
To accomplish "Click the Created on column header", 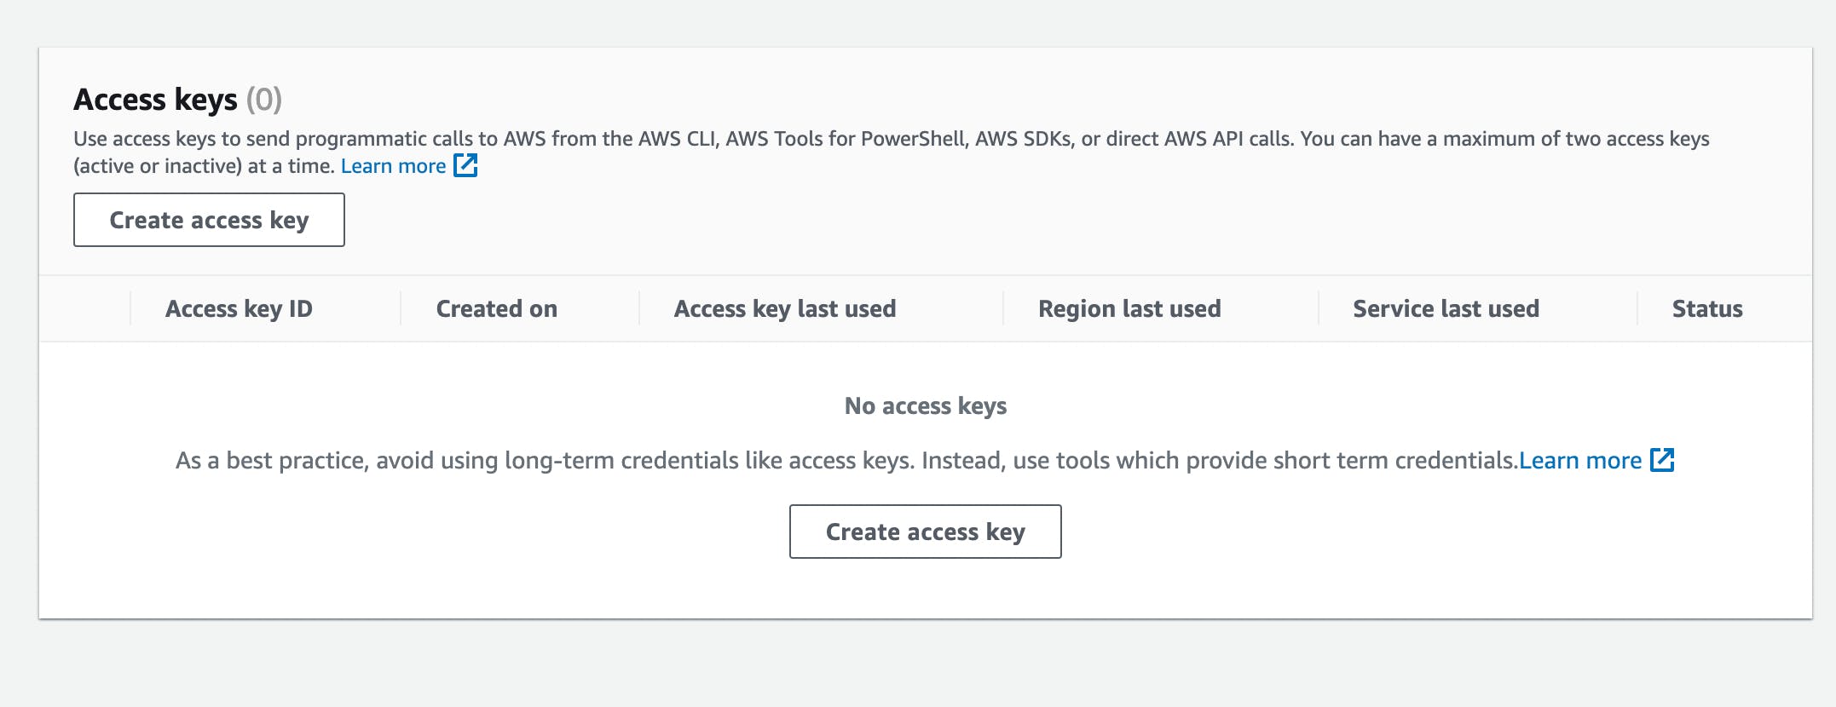I will (x=496, y=308).
